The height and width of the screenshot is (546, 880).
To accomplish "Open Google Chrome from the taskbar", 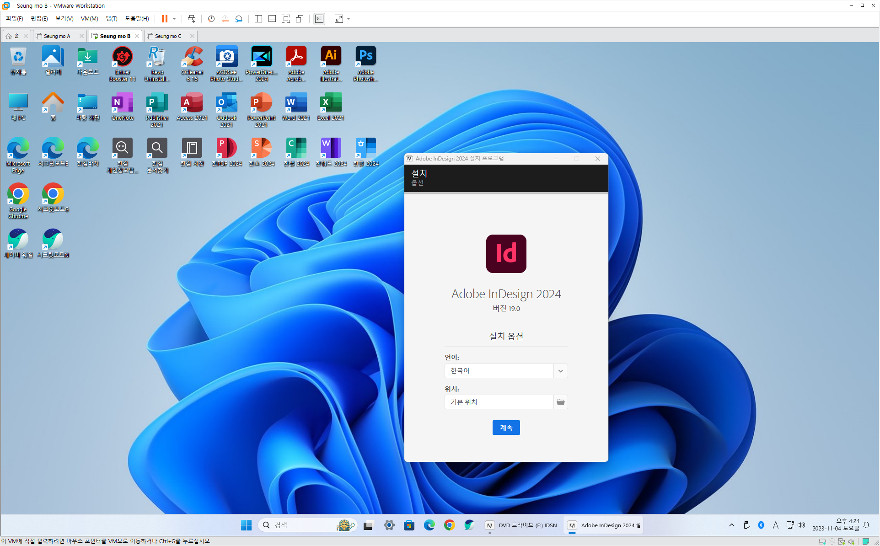I will (449, 525).
